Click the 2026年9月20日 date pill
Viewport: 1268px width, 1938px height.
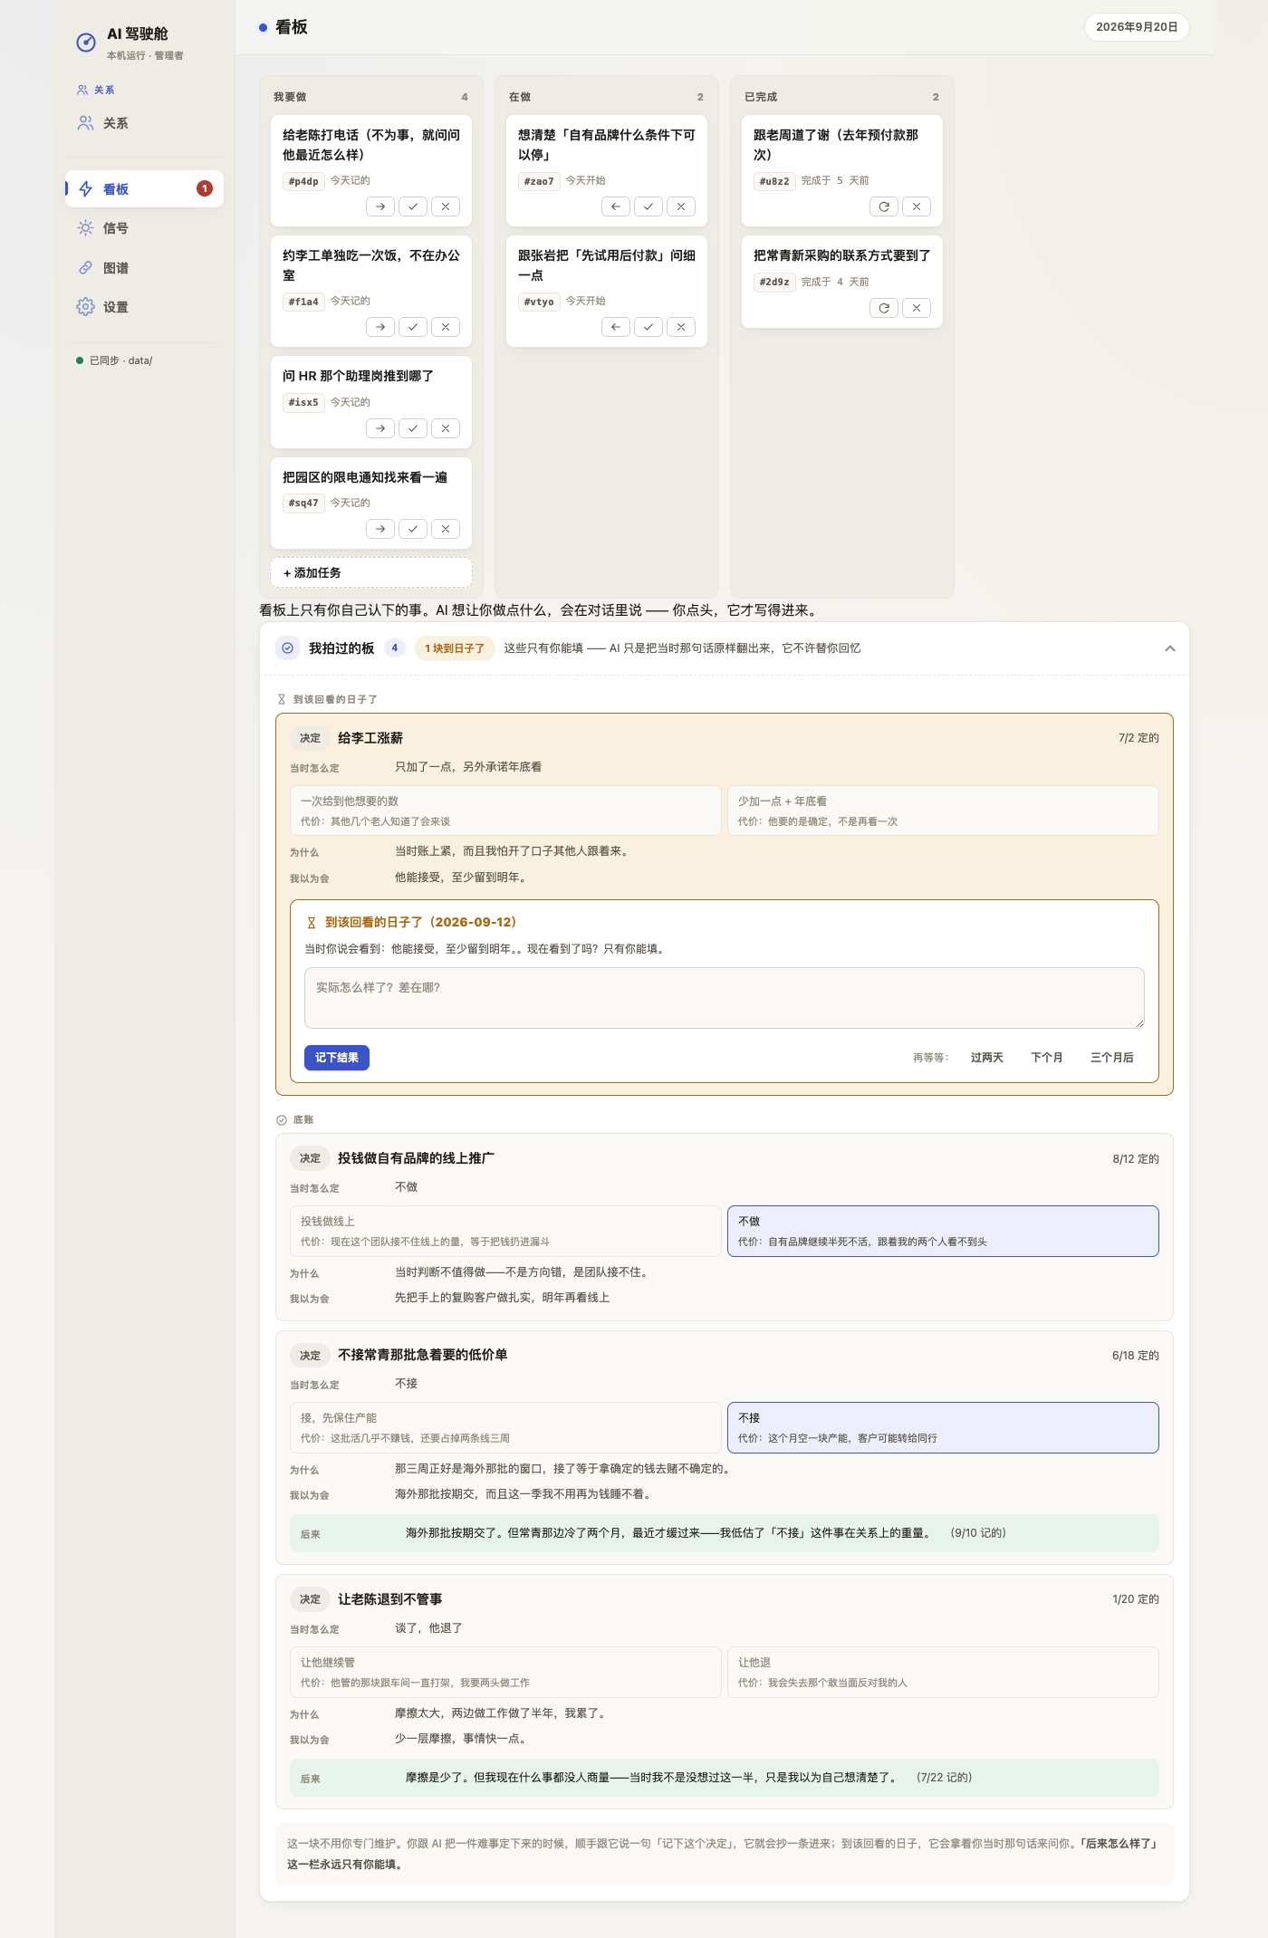click(x=1137, y=27)
